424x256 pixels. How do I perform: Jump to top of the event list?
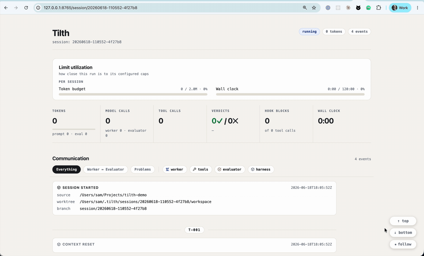403,221
